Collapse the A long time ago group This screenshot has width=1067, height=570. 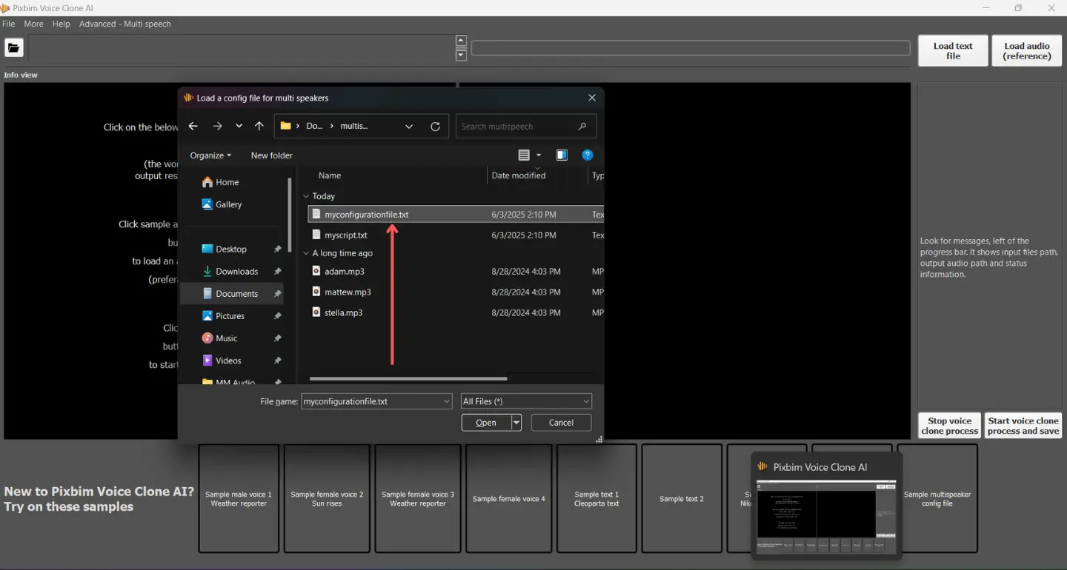(x=306, y=253)
